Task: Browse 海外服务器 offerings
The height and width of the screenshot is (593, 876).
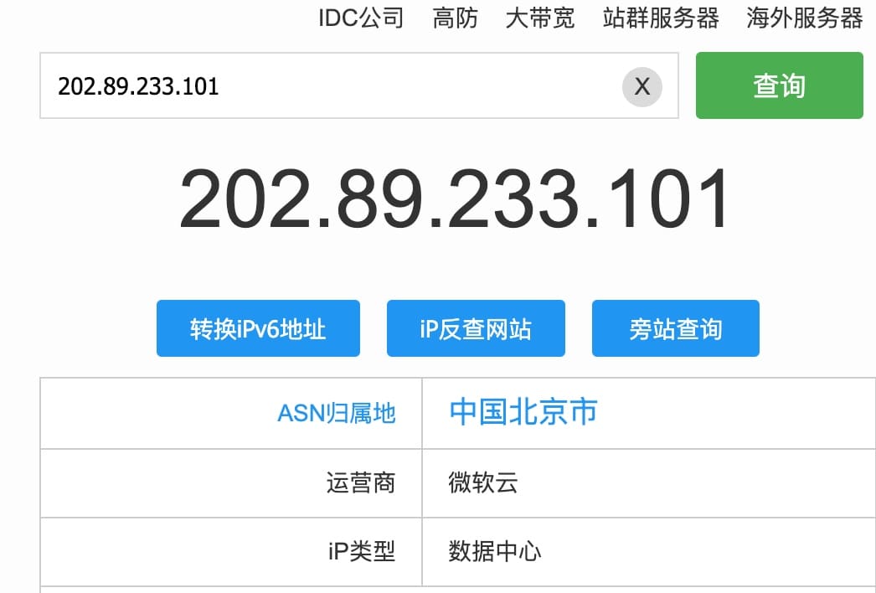Action: 804,18
